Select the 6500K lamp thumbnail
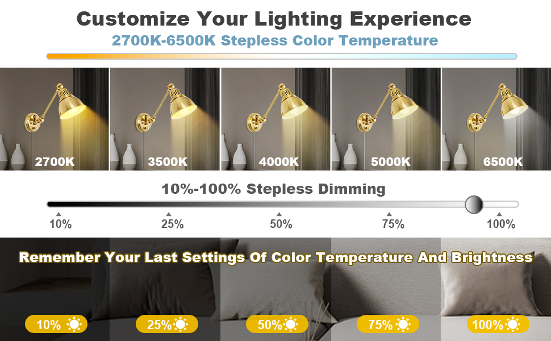Screen dimensions: 551x341 point(496,119)
